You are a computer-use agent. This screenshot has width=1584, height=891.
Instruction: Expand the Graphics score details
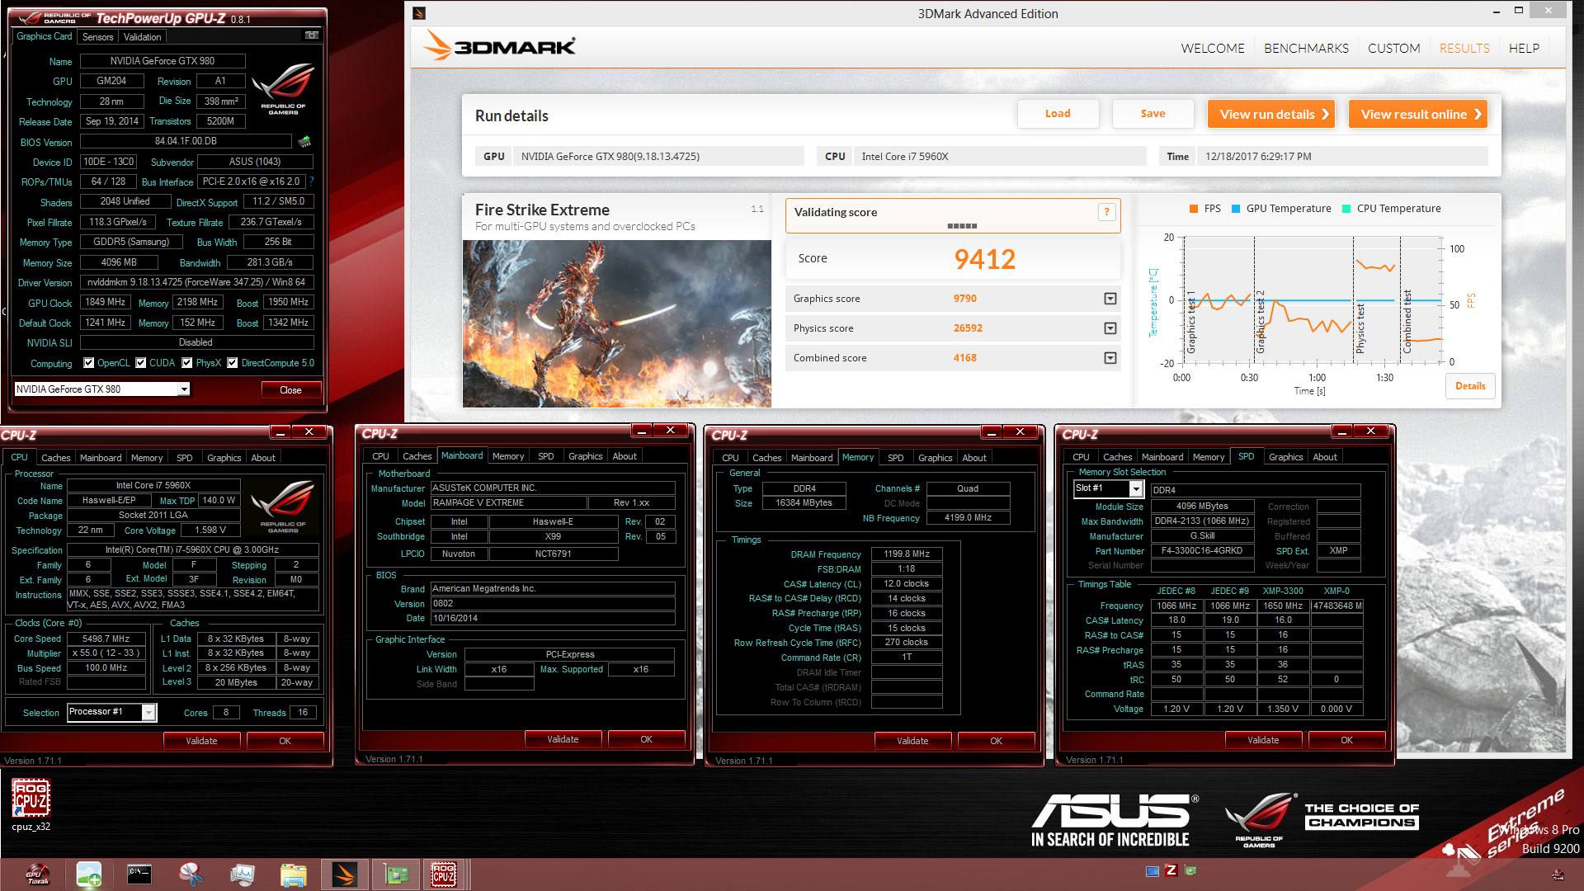[1110, 299]
